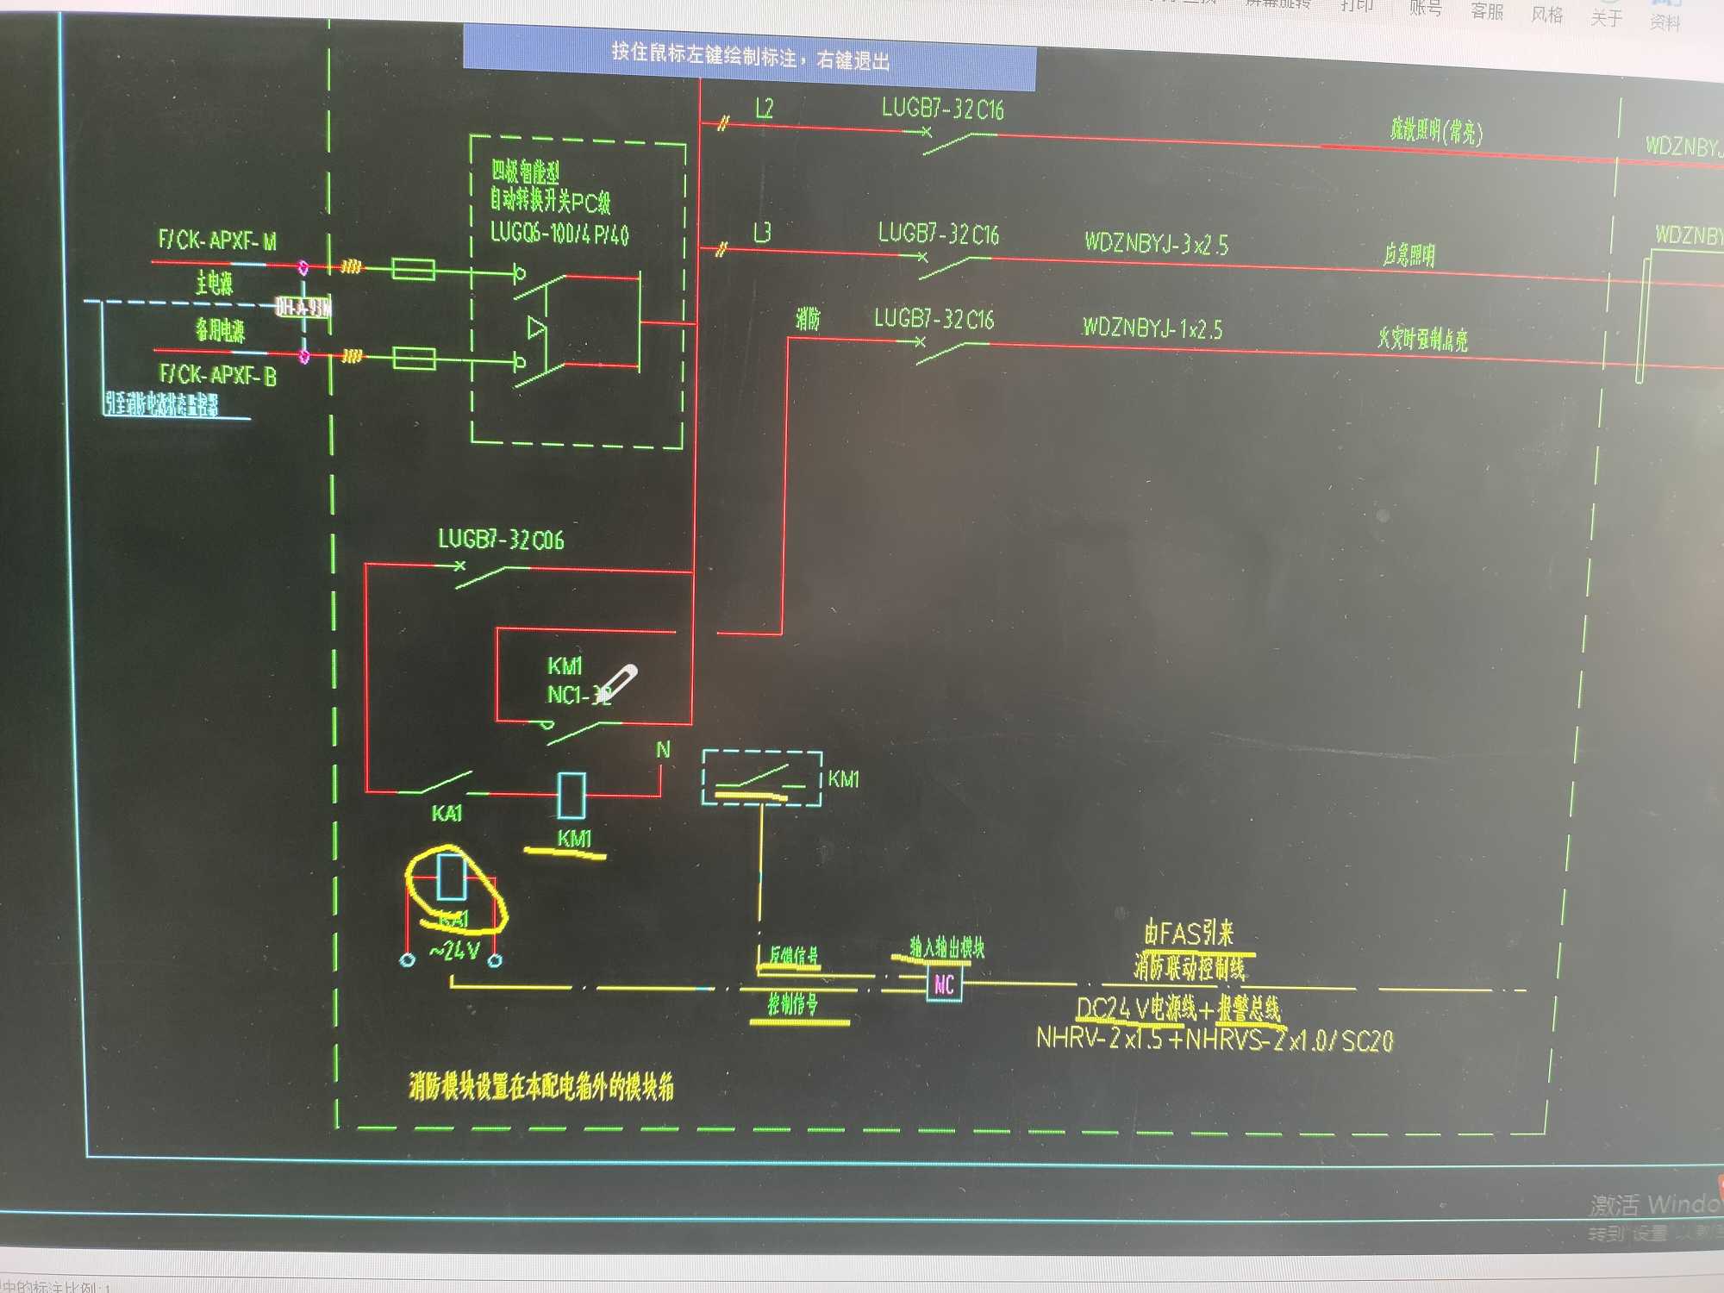
Task: Click the 输入输出模块 label
Action: pos(947,948)
